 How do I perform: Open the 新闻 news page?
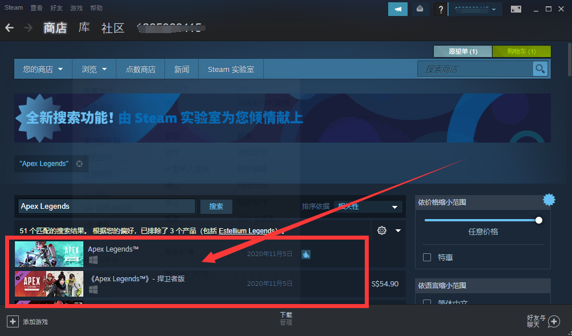click(182, 69)
